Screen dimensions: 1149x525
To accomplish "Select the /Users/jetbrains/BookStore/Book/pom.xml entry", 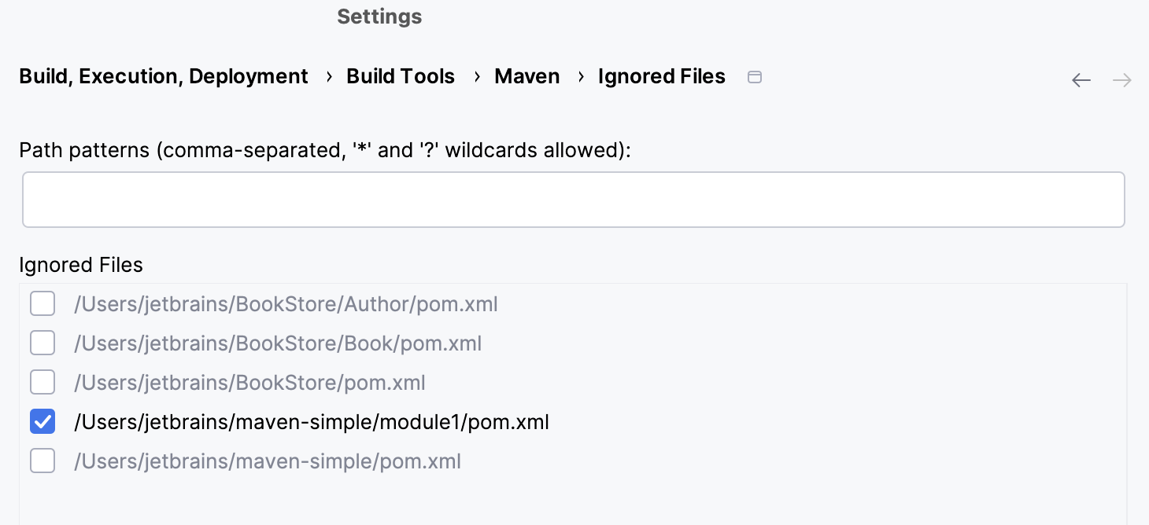I will (278, 343).
